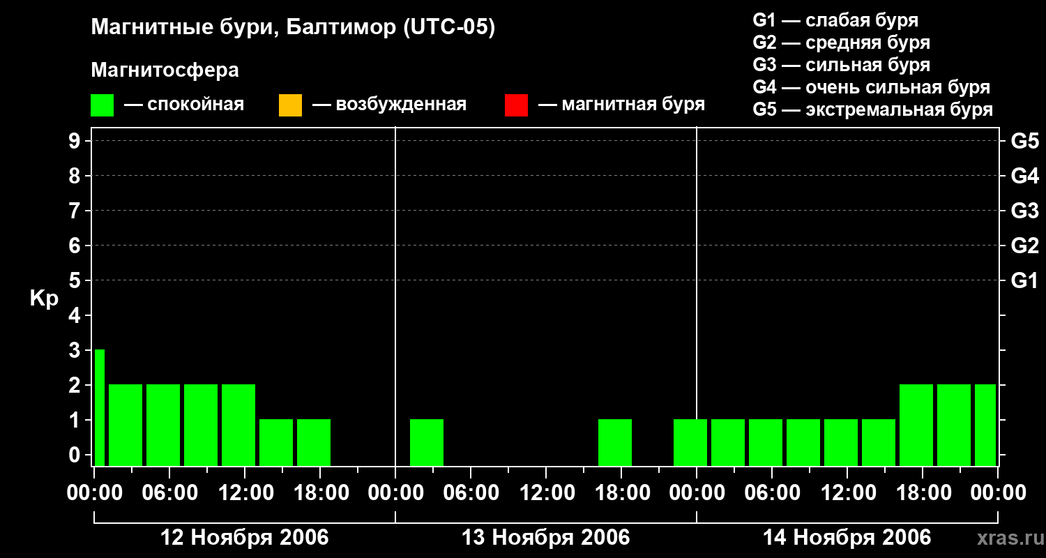1046x558 pixels.
Task: Click the Kp axis value 7
Action: point(76,211)
